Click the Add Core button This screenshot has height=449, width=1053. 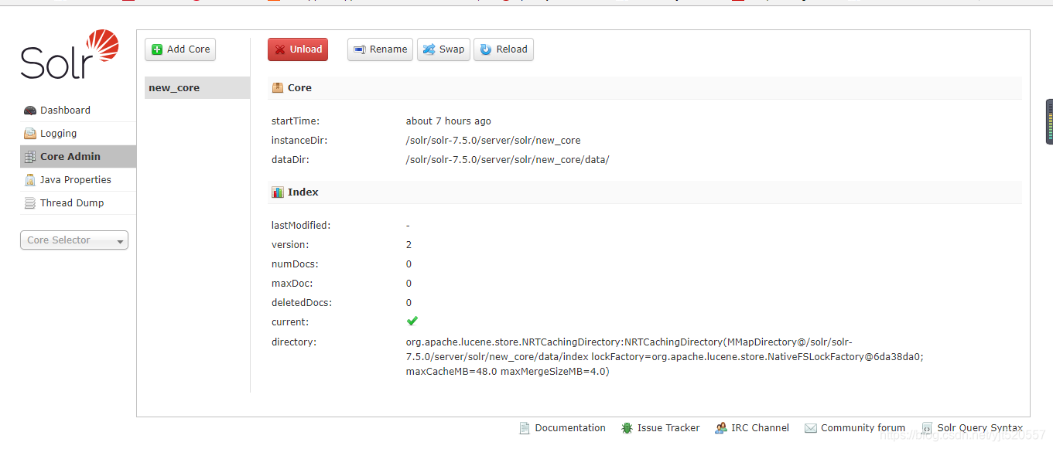tap(179, 49)
